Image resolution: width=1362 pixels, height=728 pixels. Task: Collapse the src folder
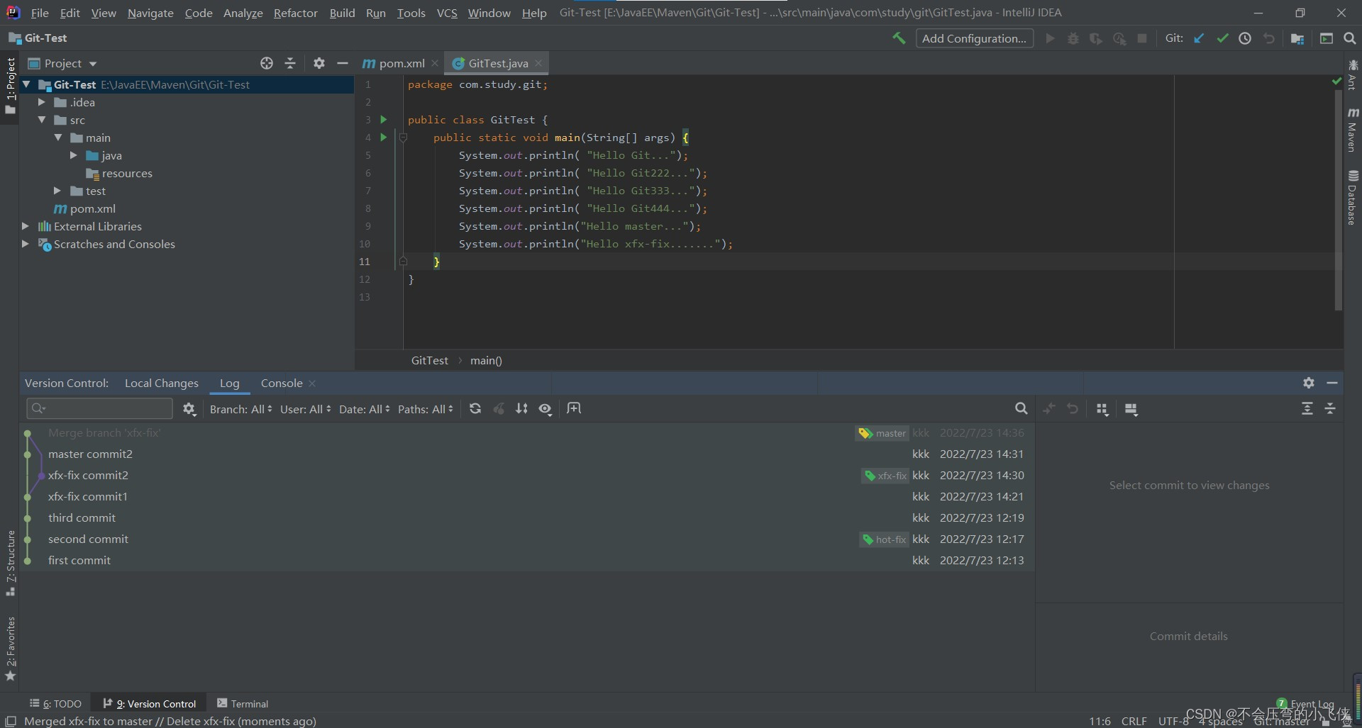[42, 120]
